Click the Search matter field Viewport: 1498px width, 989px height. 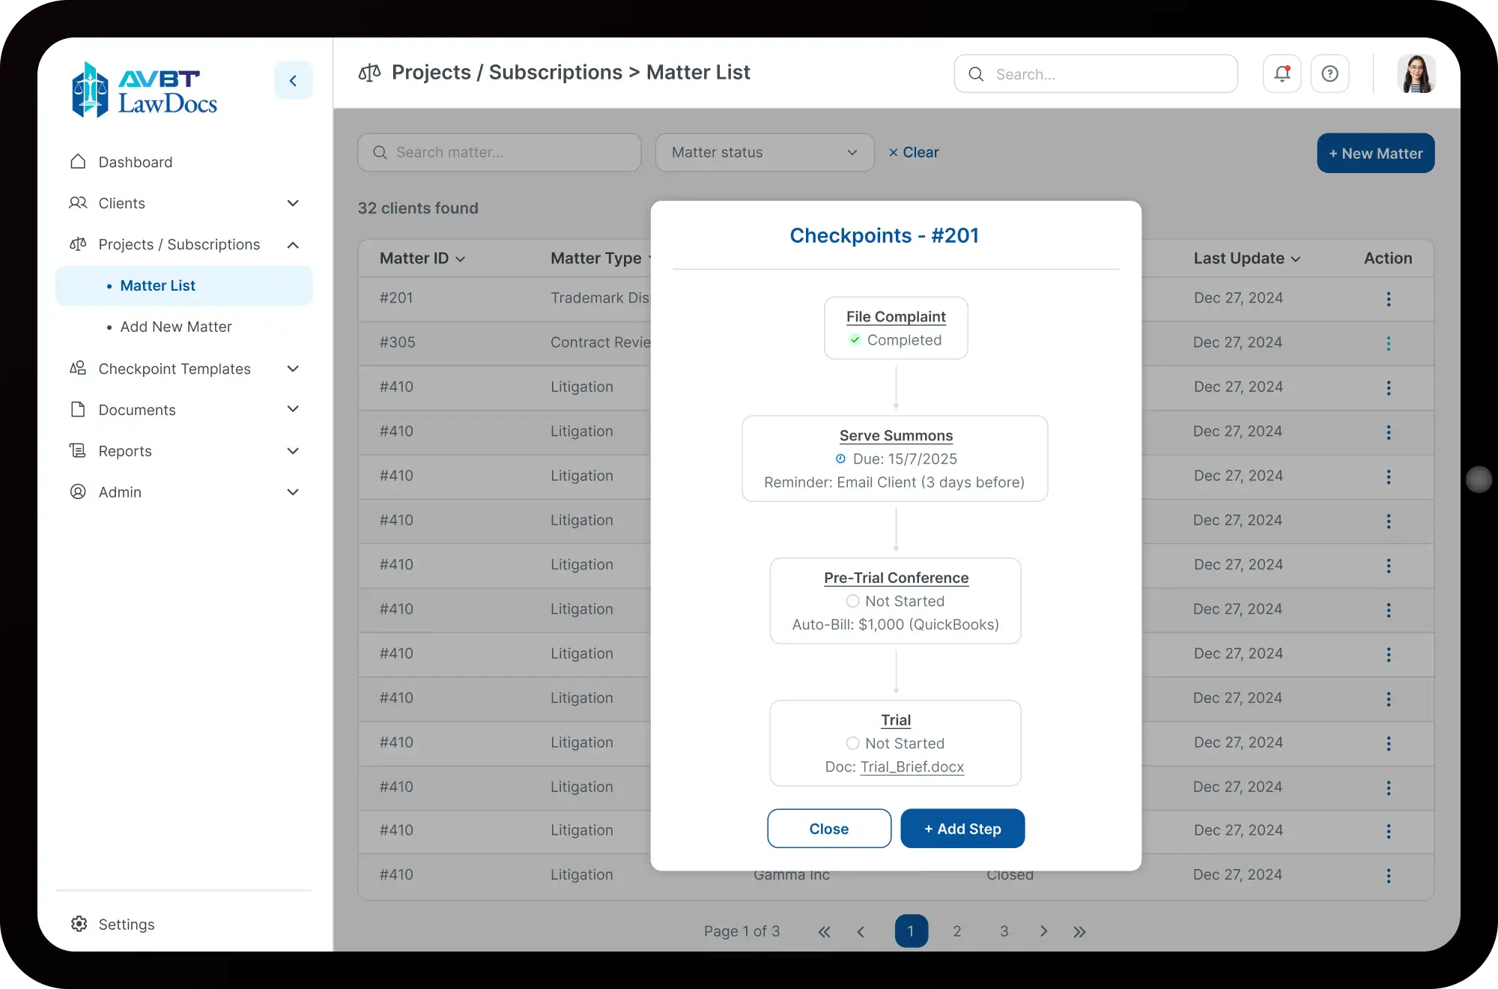pyautogui.click(x=500, y=153)
